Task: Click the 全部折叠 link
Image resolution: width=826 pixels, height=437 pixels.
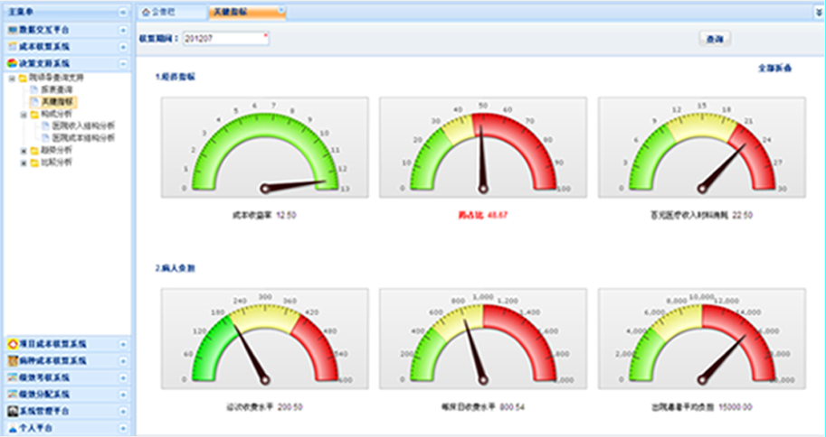Action: (774, 69)
